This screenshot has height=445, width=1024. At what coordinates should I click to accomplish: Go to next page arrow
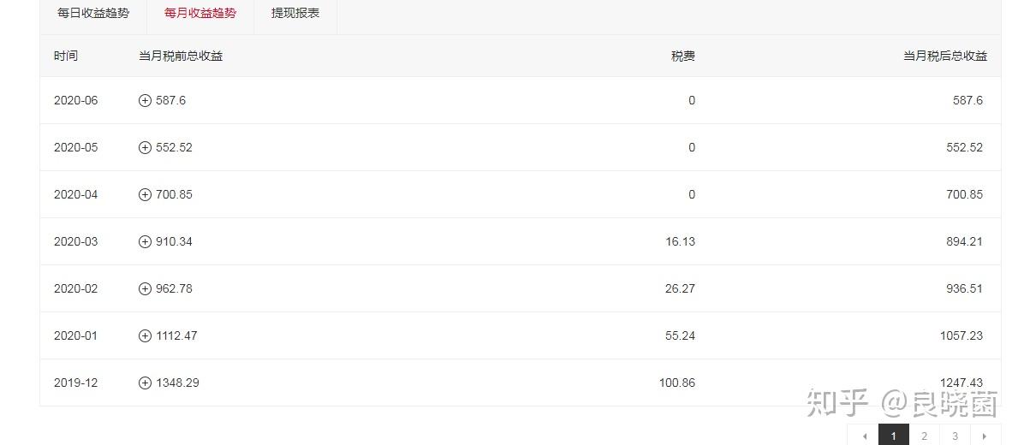click(985, 436)
